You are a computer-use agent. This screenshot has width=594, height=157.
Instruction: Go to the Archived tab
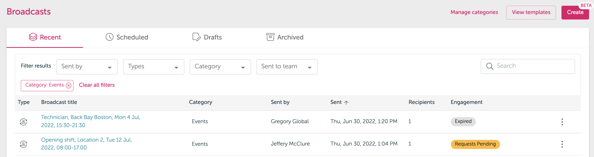(285, 37)
